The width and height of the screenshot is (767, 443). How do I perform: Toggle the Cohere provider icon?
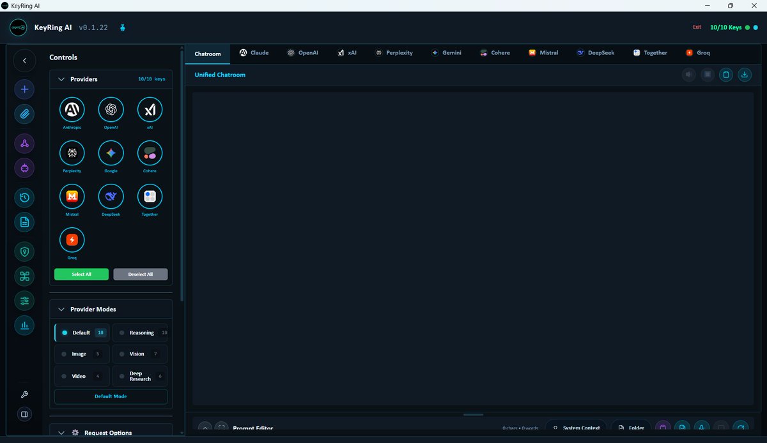click(150, 153)
